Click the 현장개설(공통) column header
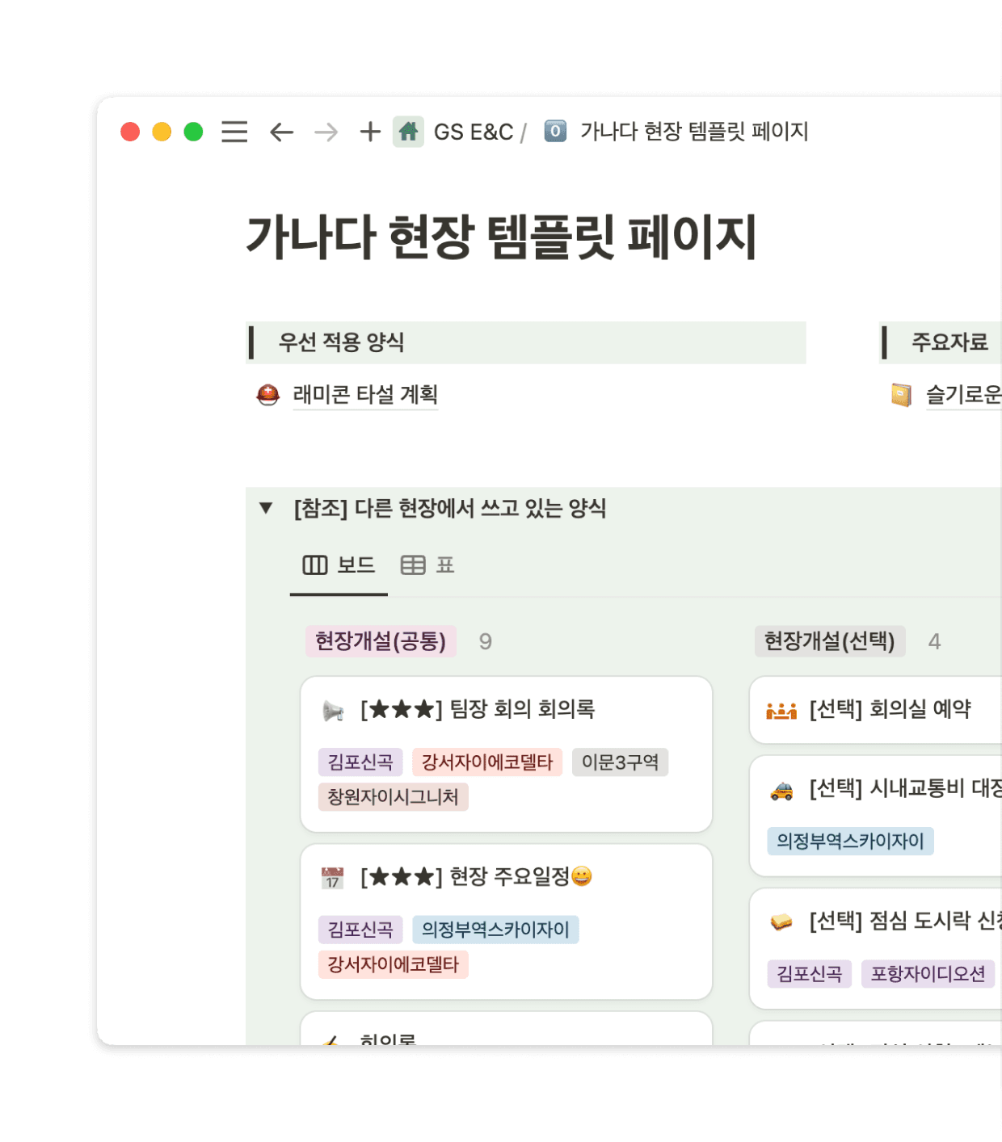 pyautogui.click(x=381, y=641)
